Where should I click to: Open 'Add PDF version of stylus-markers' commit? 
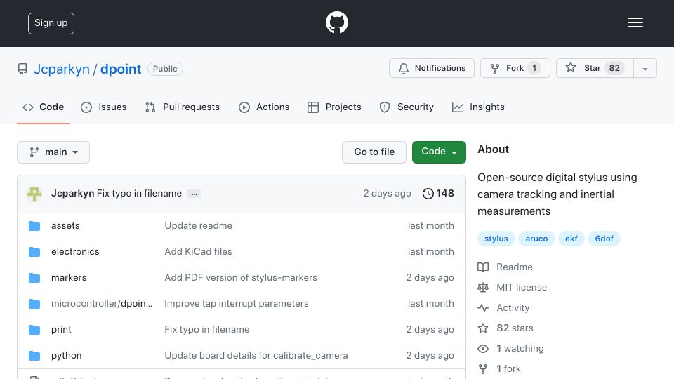tap(241, 278)
